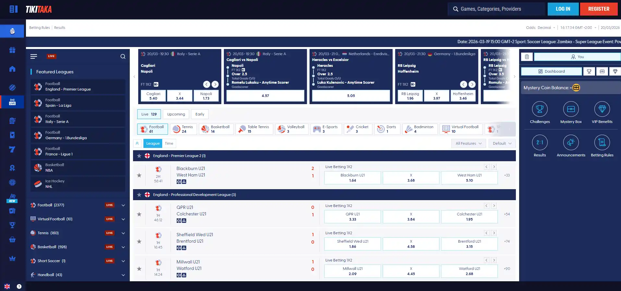Open the Default sorting dropdown

coord(502,143)
